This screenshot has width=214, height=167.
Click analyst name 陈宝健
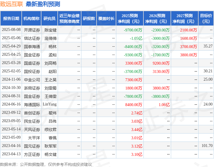(51, 30)
